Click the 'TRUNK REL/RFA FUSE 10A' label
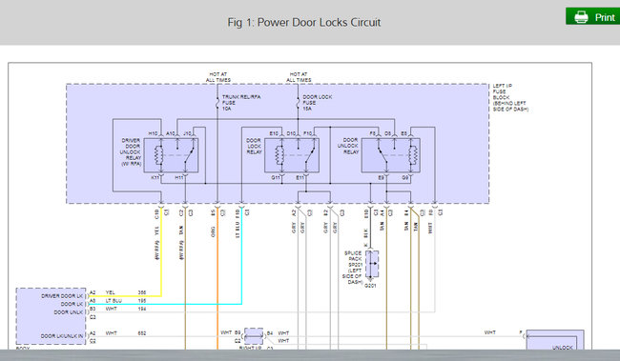 [241, 102]
